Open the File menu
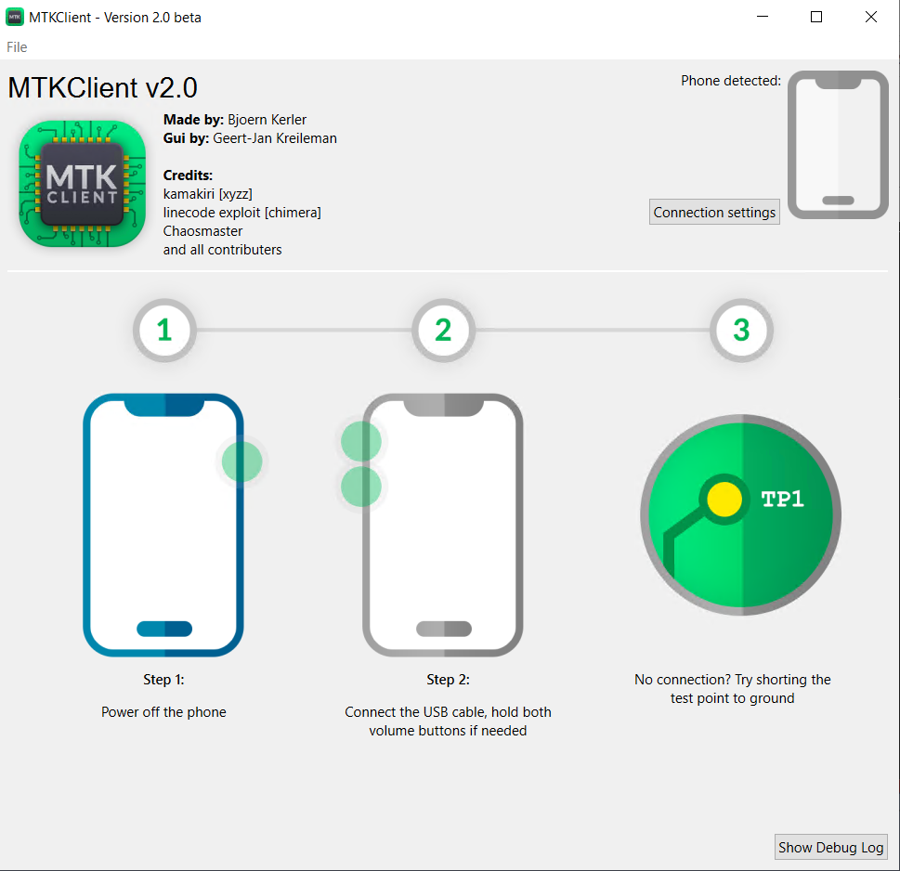 pos(17,47)
